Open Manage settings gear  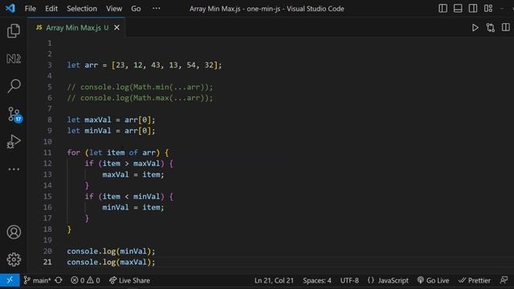pyautogui.click(x=14, y=259)
